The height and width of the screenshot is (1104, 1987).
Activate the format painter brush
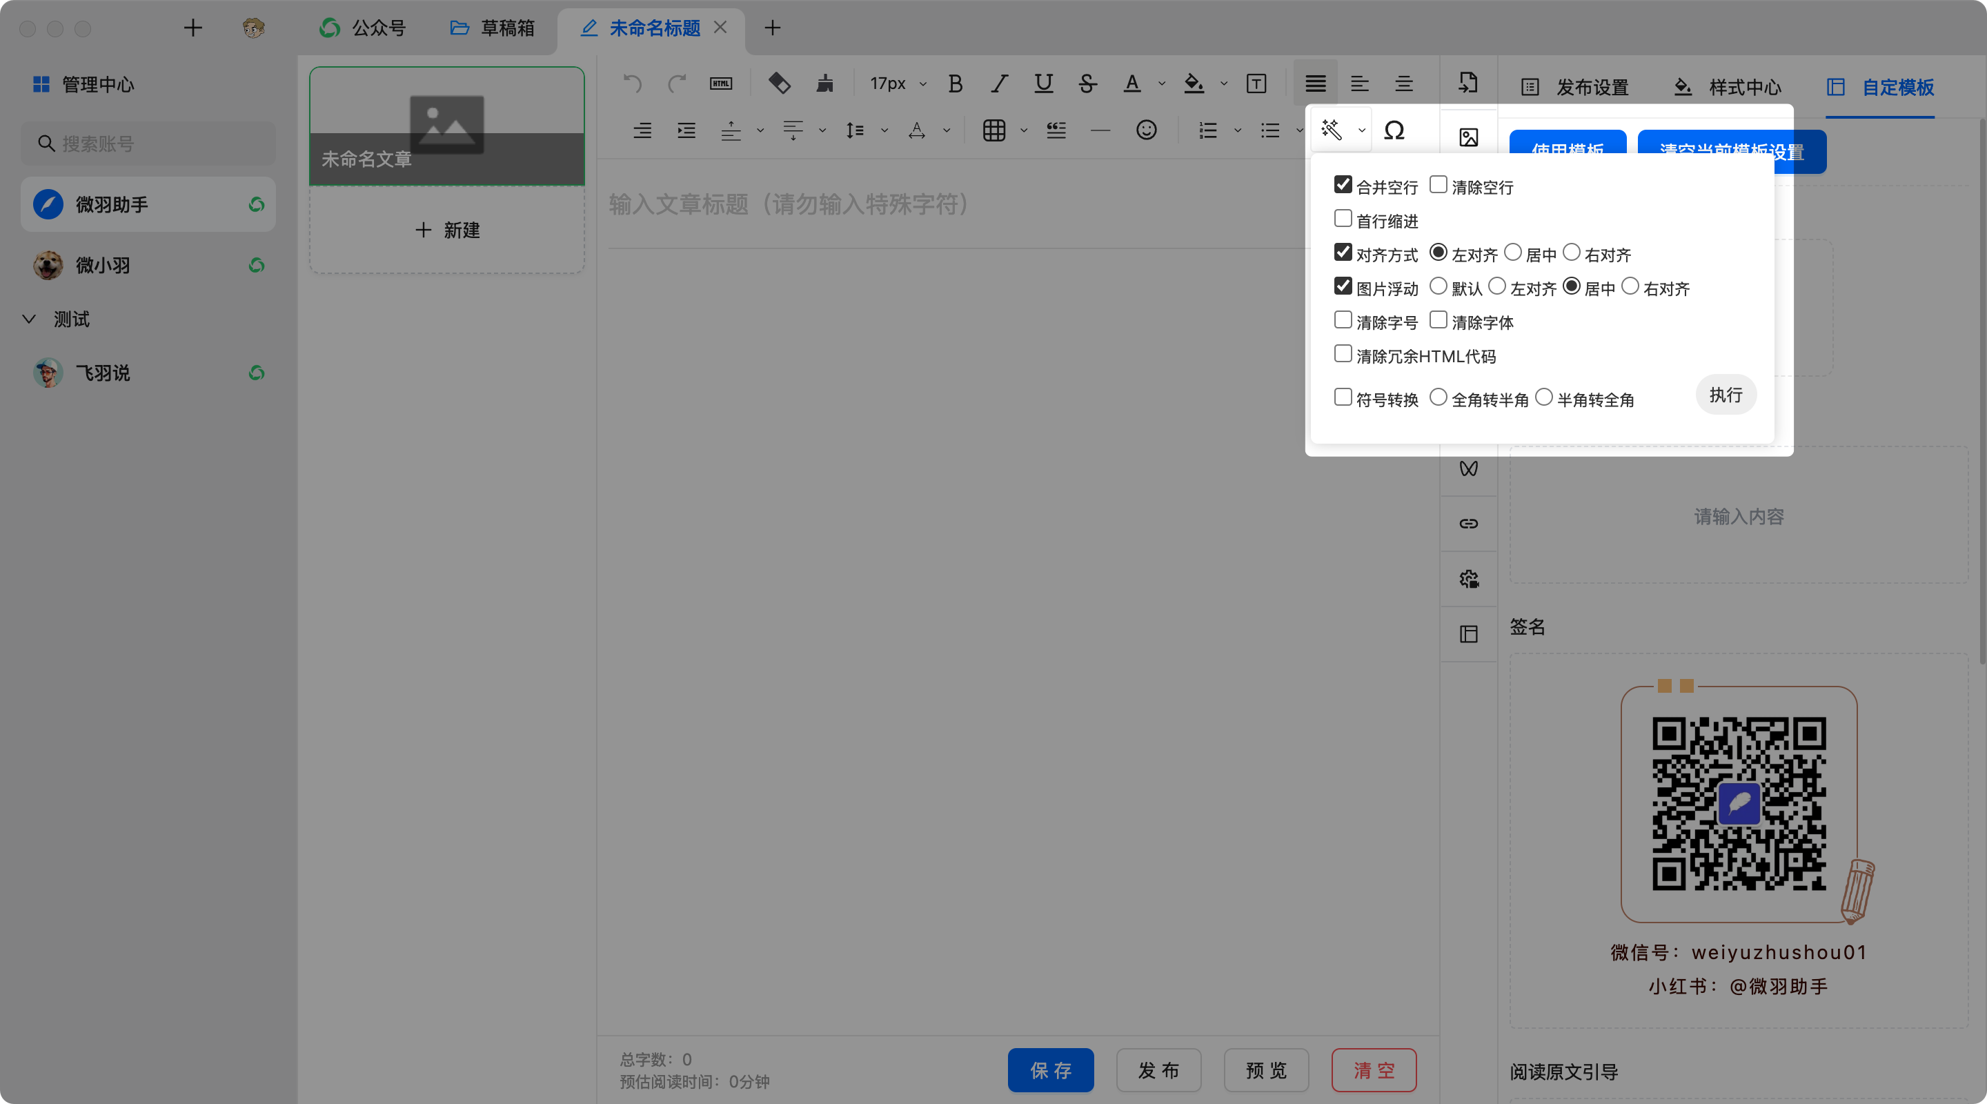point(824,83)
